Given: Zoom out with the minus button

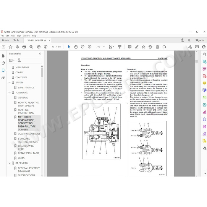Looking at the screenshot, I should pos(83,47).
